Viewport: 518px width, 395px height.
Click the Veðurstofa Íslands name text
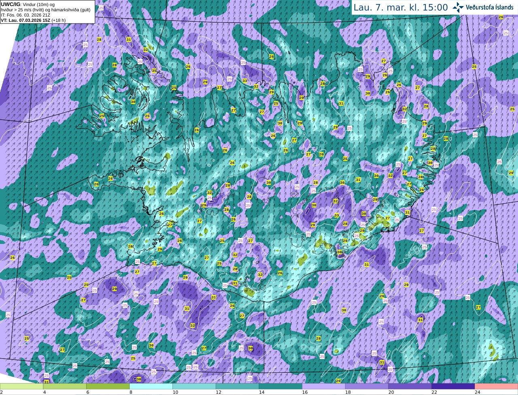[490, 7]
